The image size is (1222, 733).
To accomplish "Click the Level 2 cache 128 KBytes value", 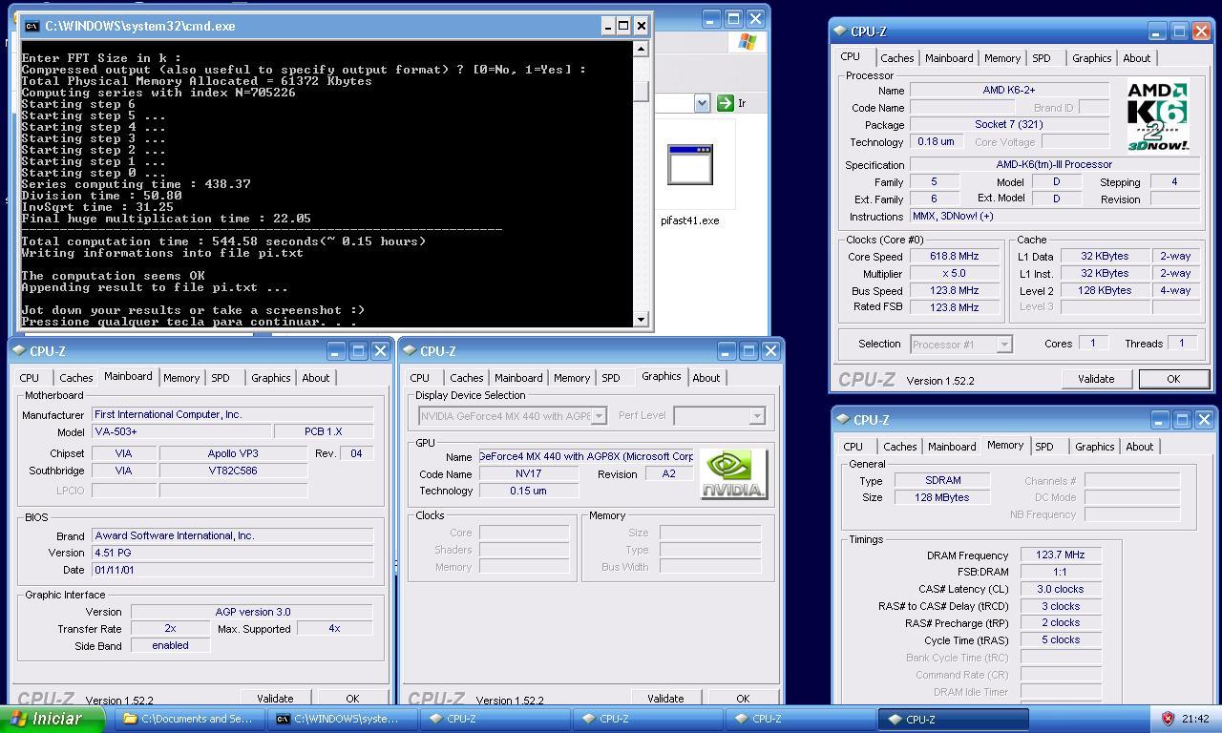I will coord(1106,290).
